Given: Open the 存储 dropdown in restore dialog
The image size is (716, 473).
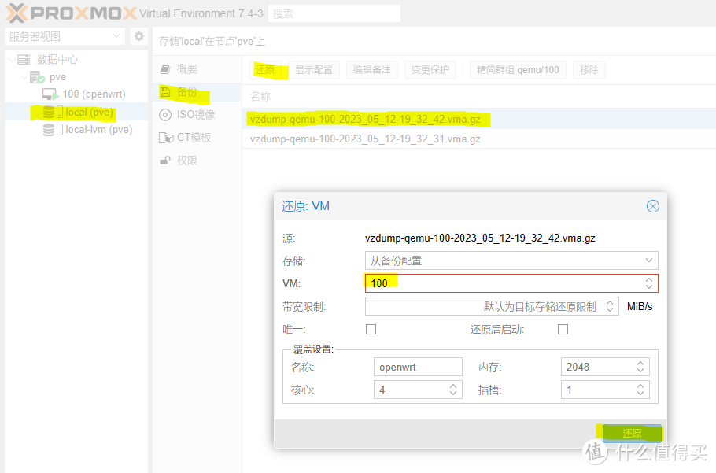Looking at the screenshot, I should click(649, 260).
